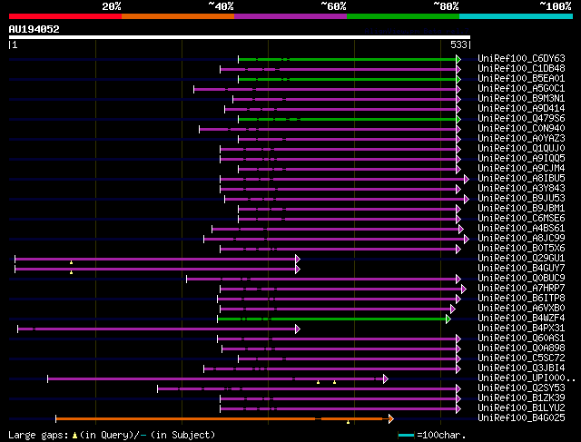This screenshot has width=581, height=442.
Task: Click the UniRef100_Q0BUC9 label
Action: point(521,279)
